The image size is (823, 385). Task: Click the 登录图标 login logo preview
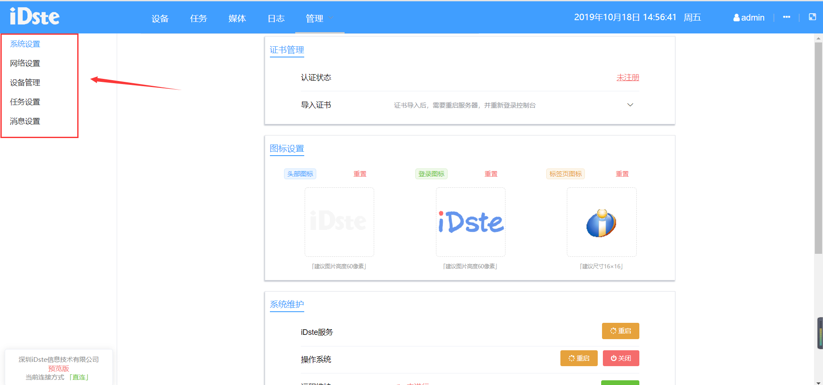(470, 222)
